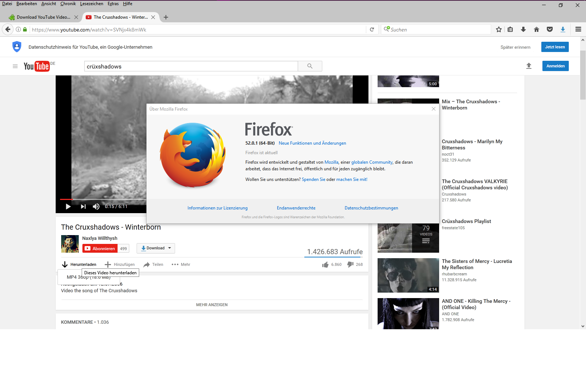586x375 pixels.
Task: Open the Hilfe menu
Action: click(128, 4)
